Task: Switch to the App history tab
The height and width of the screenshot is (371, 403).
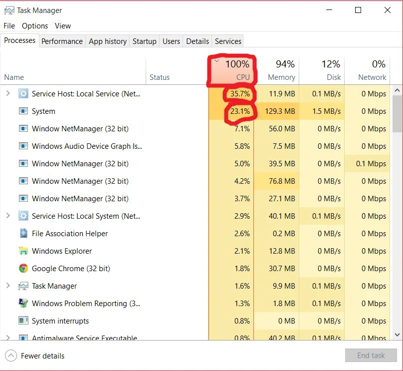Action: pyautogui.click(x=108, y=41)
